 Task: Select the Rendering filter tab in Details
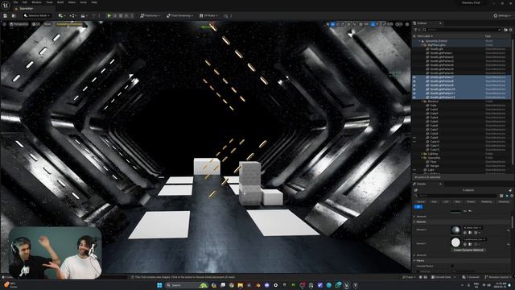tap(487, 201)
